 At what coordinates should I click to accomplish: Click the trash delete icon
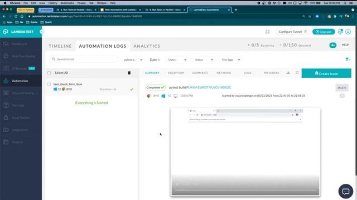pos(129,73)
